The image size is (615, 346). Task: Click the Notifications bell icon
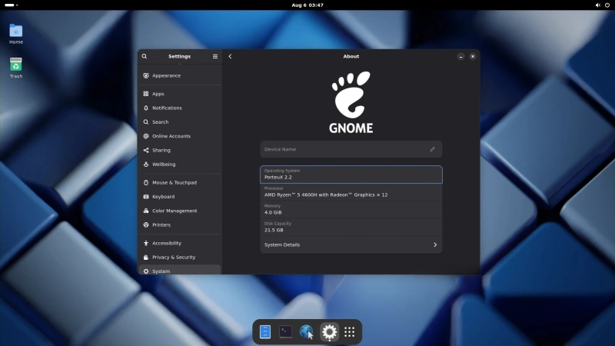click(x=146, y=108)
